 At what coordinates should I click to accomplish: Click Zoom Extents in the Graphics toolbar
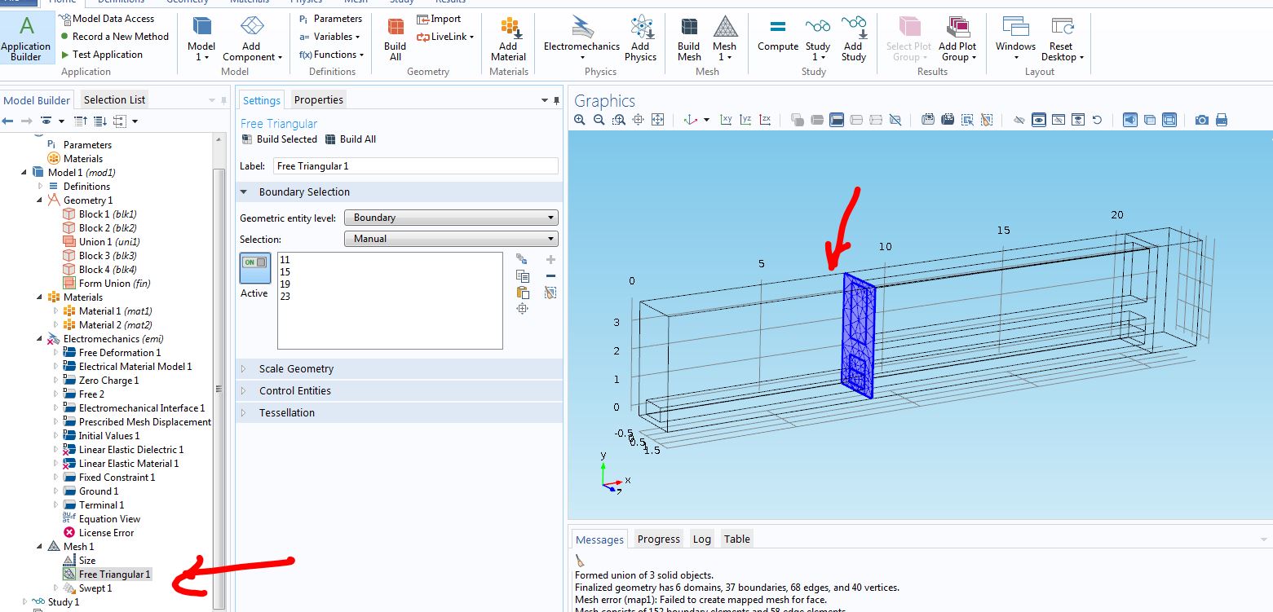pyautogui.click(x=657, y=120)
